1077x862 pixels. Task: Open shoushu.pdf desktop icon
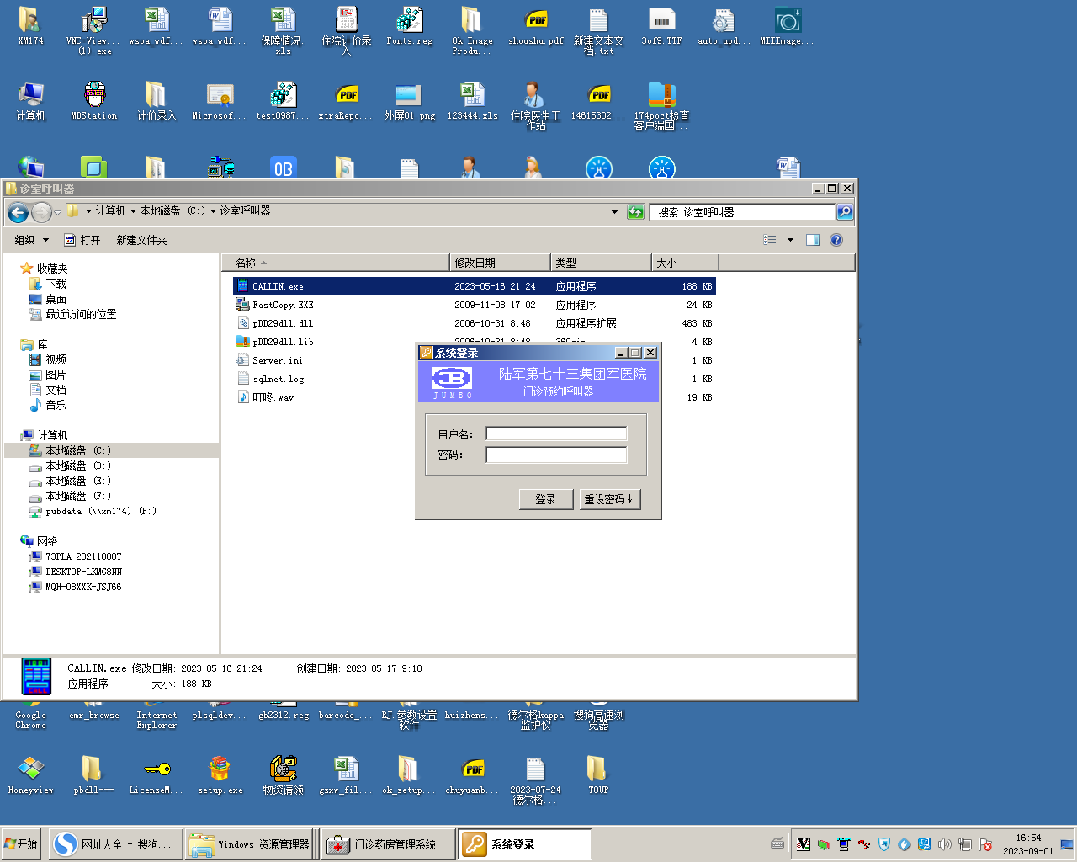pos(536,27)
